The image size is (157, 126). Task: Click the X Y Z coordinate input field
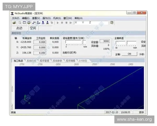click(91, 23)
